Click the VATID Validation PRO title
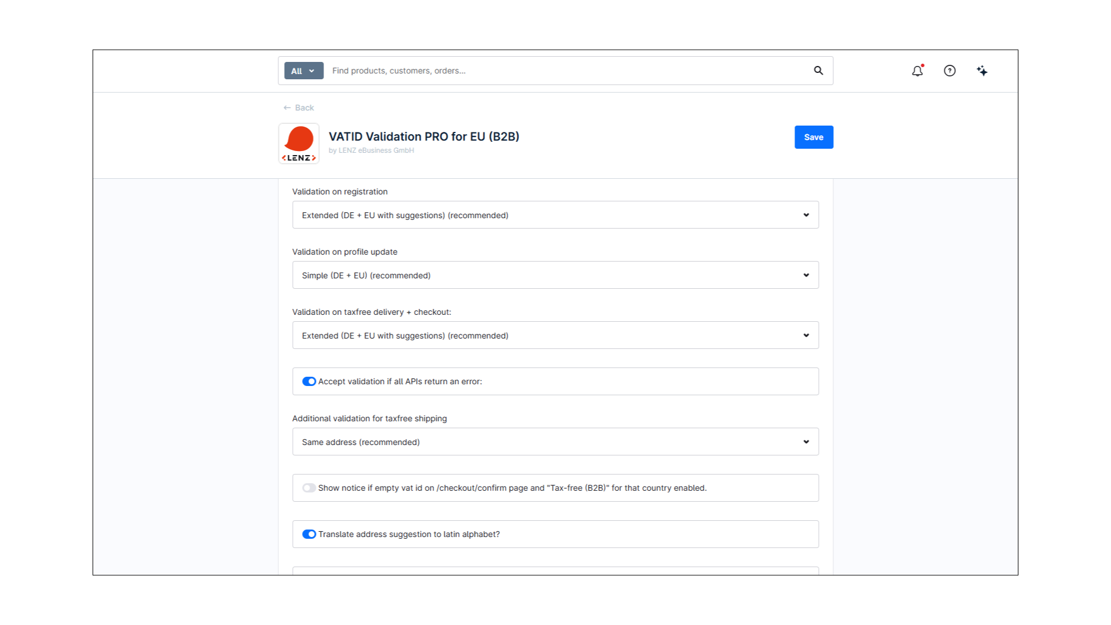Viewport: 1111px width, 625px height. 424,137
